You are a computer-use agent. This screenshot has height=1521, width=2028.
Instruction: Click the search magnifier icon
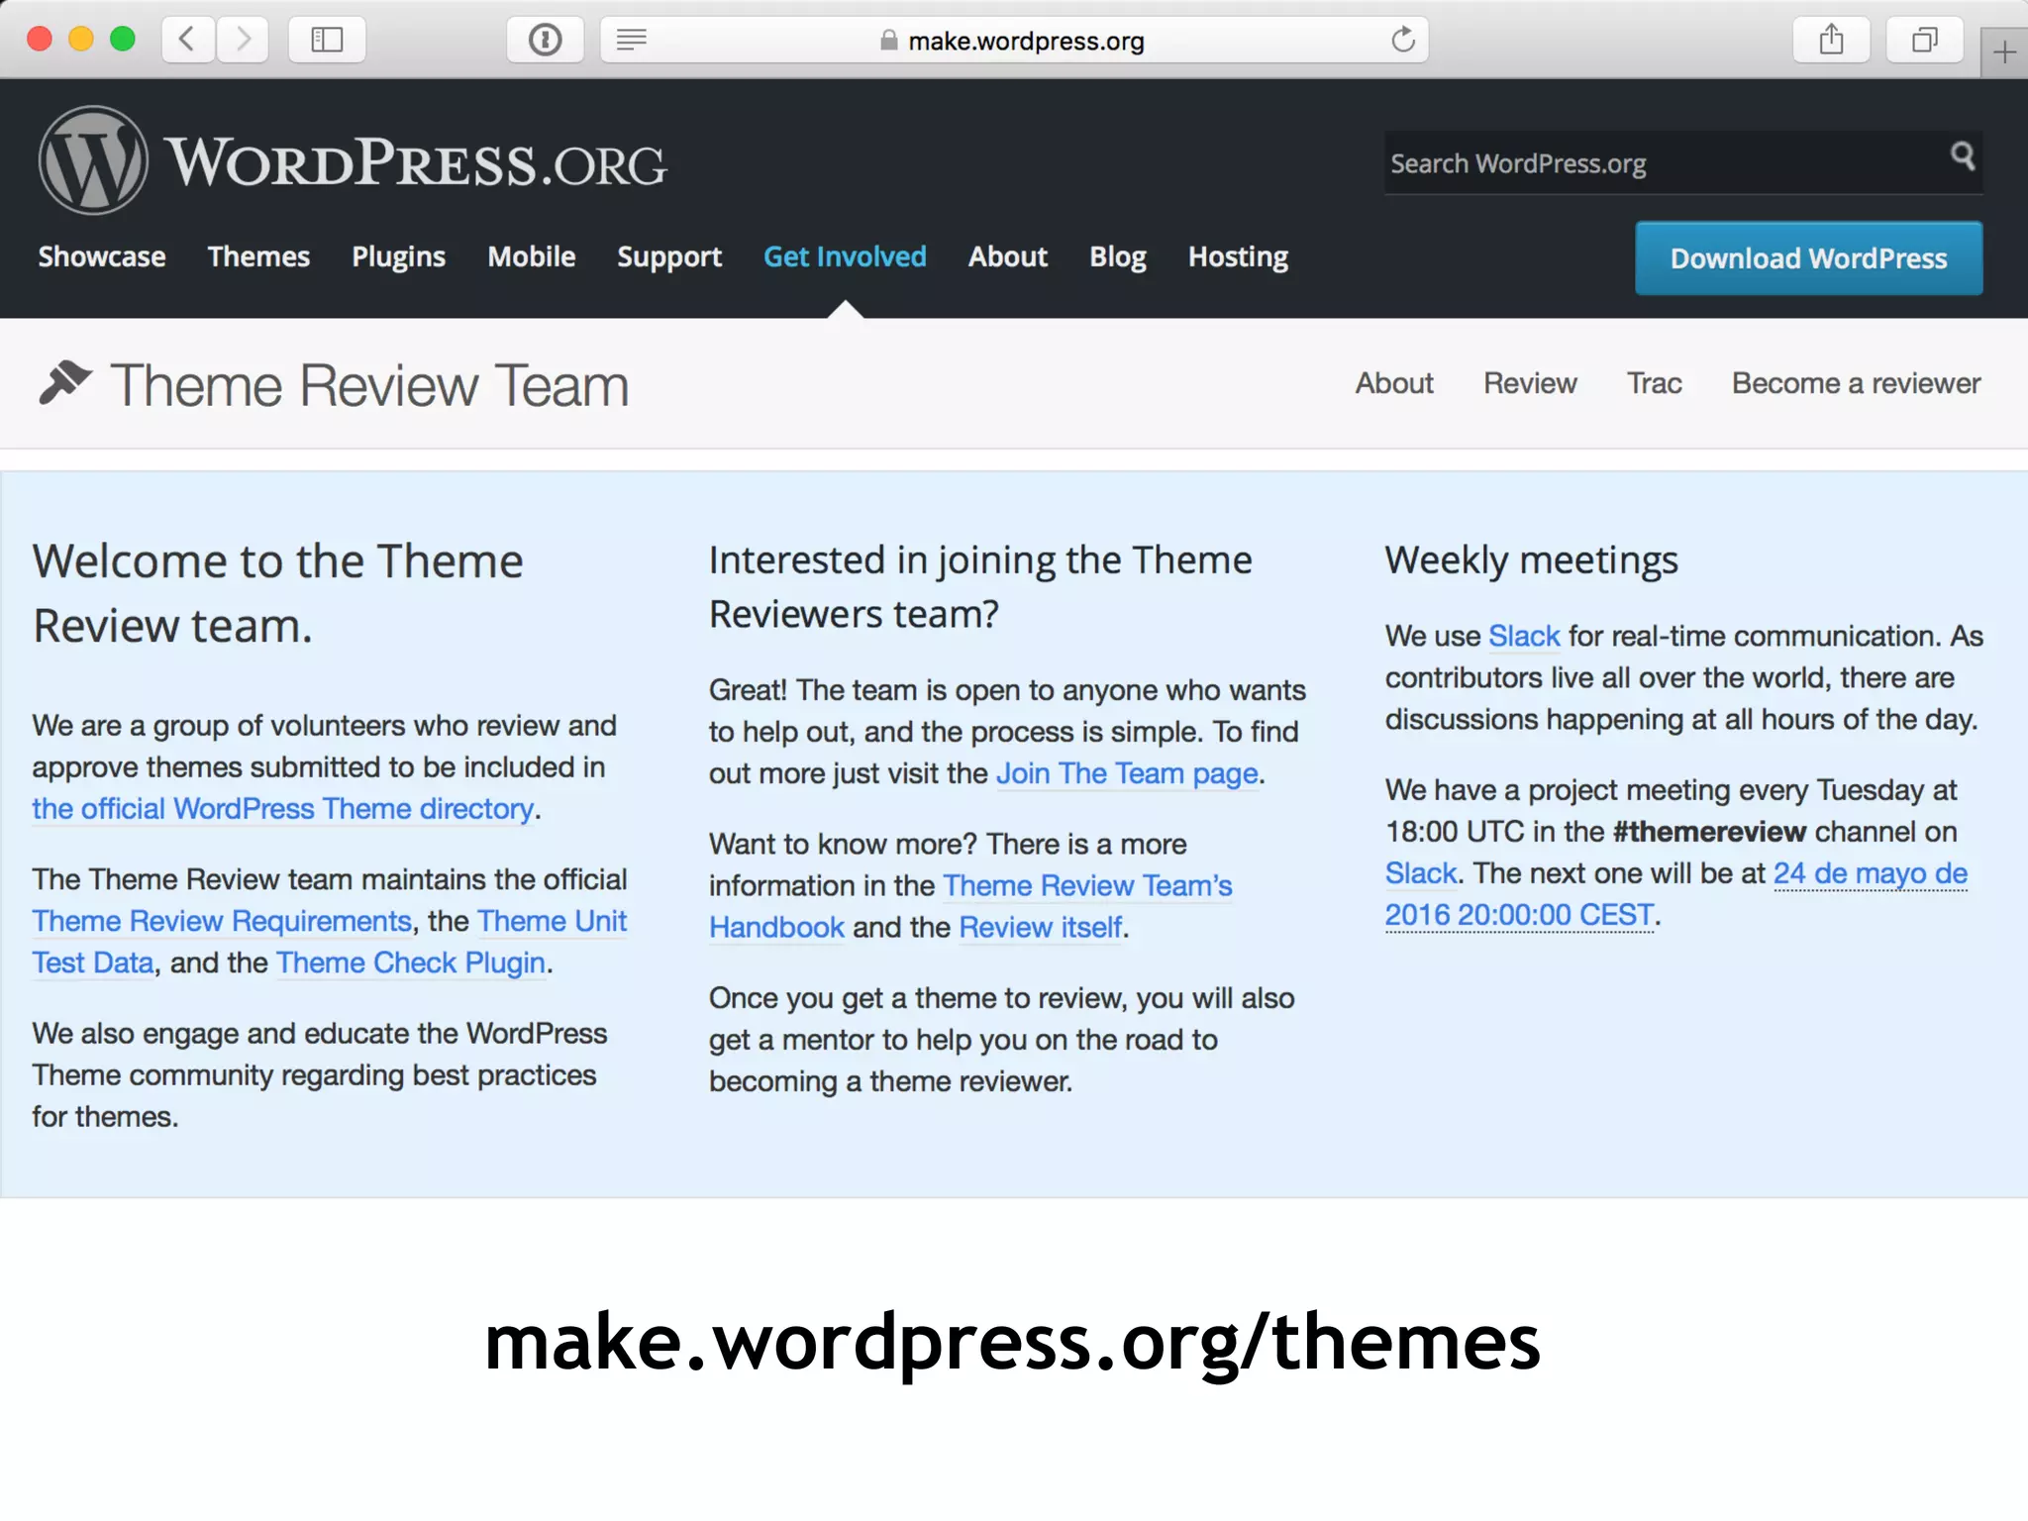coord(1962,156)
